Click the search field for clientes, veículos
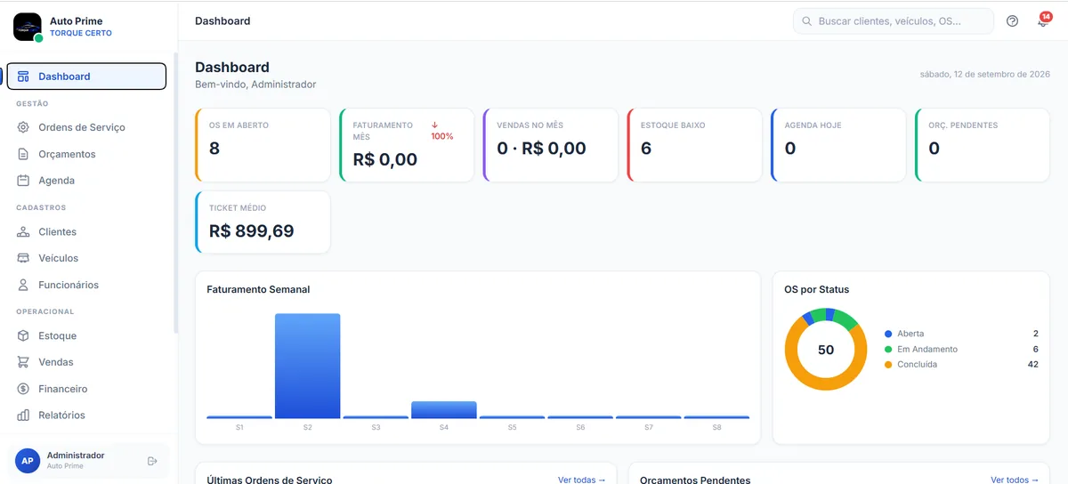This screenshot has width=1068, height=484. pyautogui.click(x=894, y=21)
